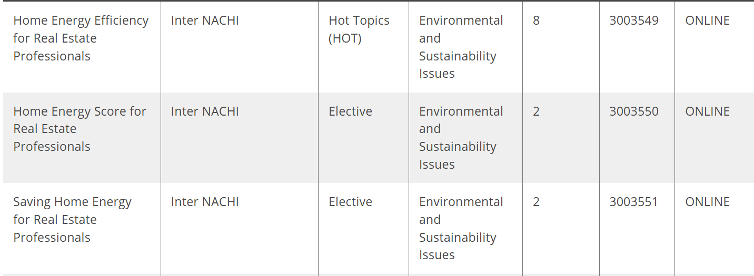Screen dimensions: 754x276
Task: Click course number 3003549
Action: point(634,21)
